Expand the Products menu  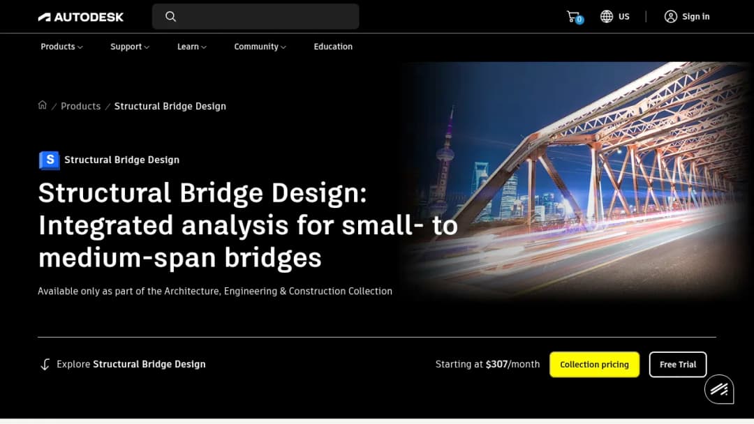[61, 47]
